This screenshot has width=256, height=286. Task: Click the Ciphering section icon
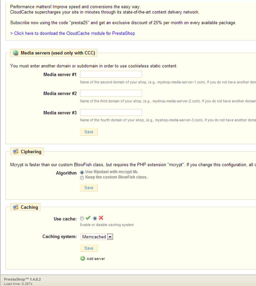coord(15,151)
